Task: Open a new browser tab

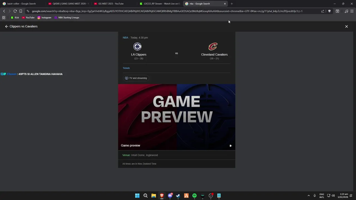Action: 232,4
